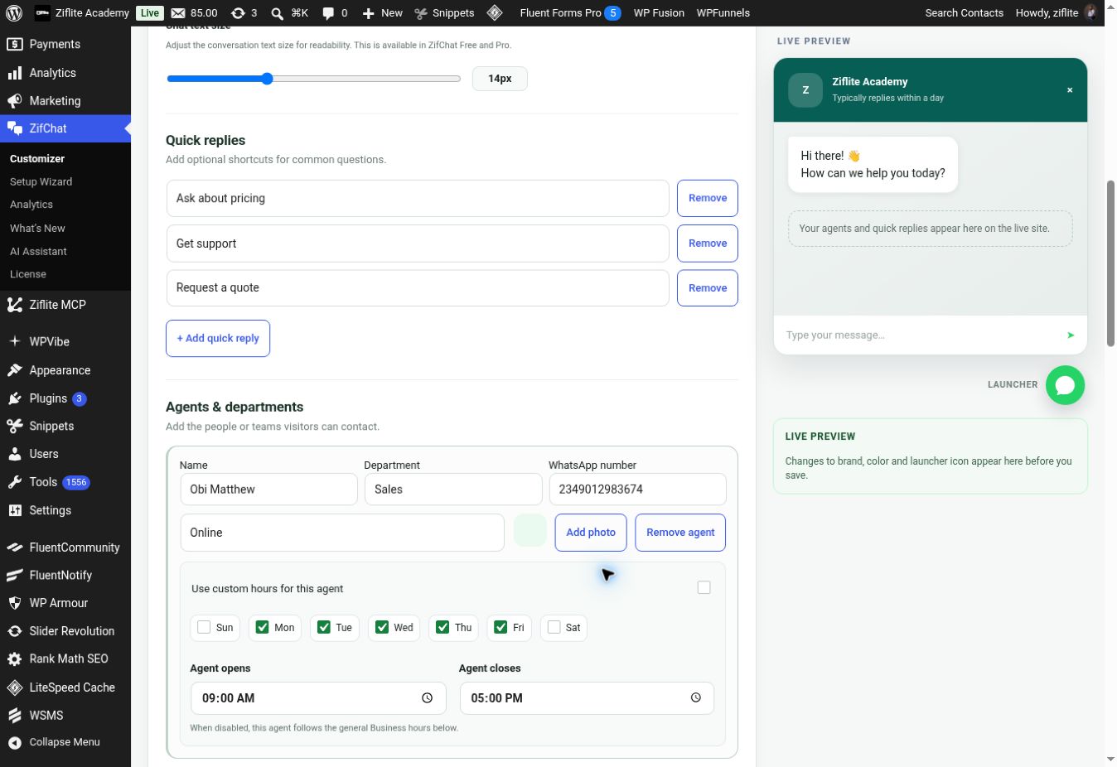Open the License submenu item
Image resolution: width=1117 pixels, height=767 pixels.
[x=28, y=274]
